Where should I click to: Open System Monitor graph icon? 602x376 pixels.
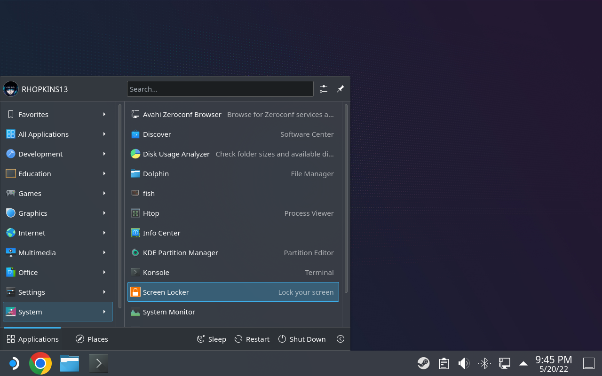[x=135, y=312]
